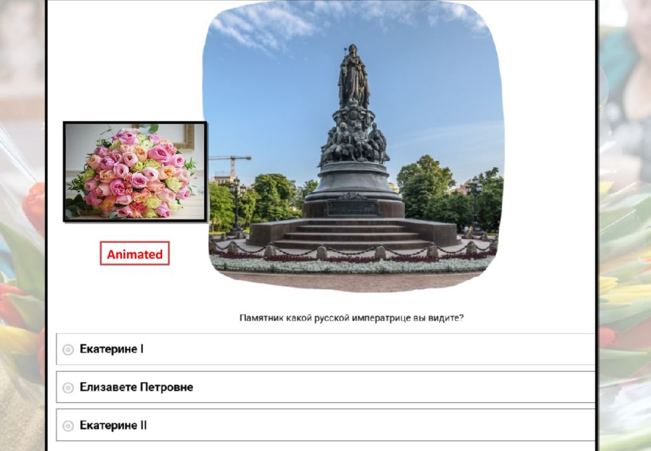Click the right street lamp in the photo

(x=474, y=204)
